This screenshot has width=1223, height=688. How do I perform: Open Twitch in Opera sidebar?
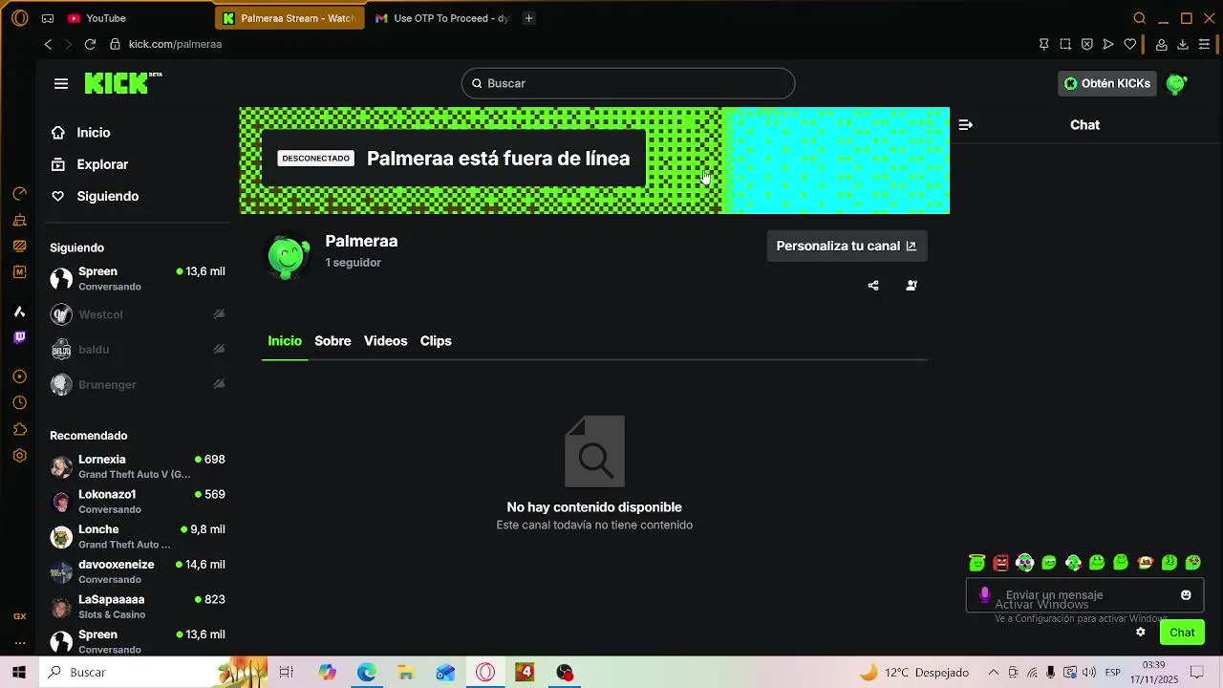[19, 337]
